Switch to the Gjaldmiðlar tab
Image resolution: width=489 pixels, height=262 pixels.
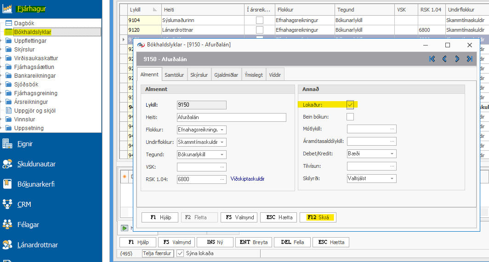point(226,75)
